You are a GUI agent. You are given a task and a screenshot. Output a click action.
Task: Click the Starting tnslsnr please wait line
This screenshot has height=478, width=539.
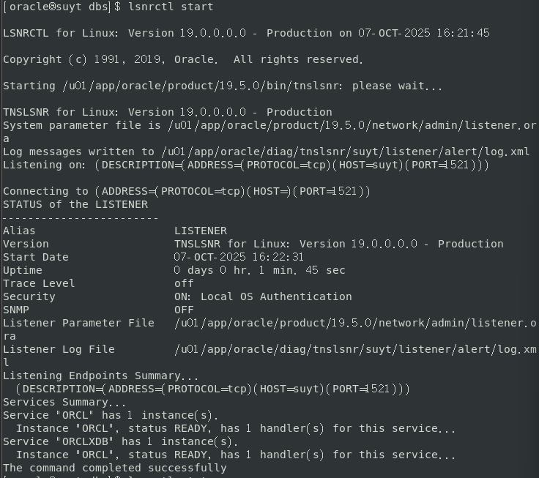[x=223, y=86]
